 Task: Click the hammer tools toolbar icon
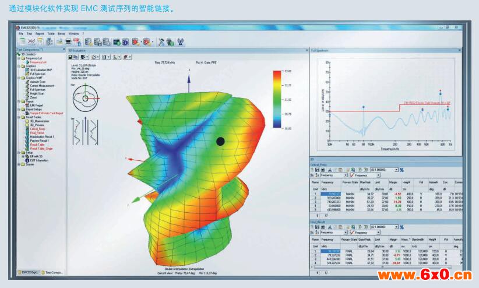(161, 42)
